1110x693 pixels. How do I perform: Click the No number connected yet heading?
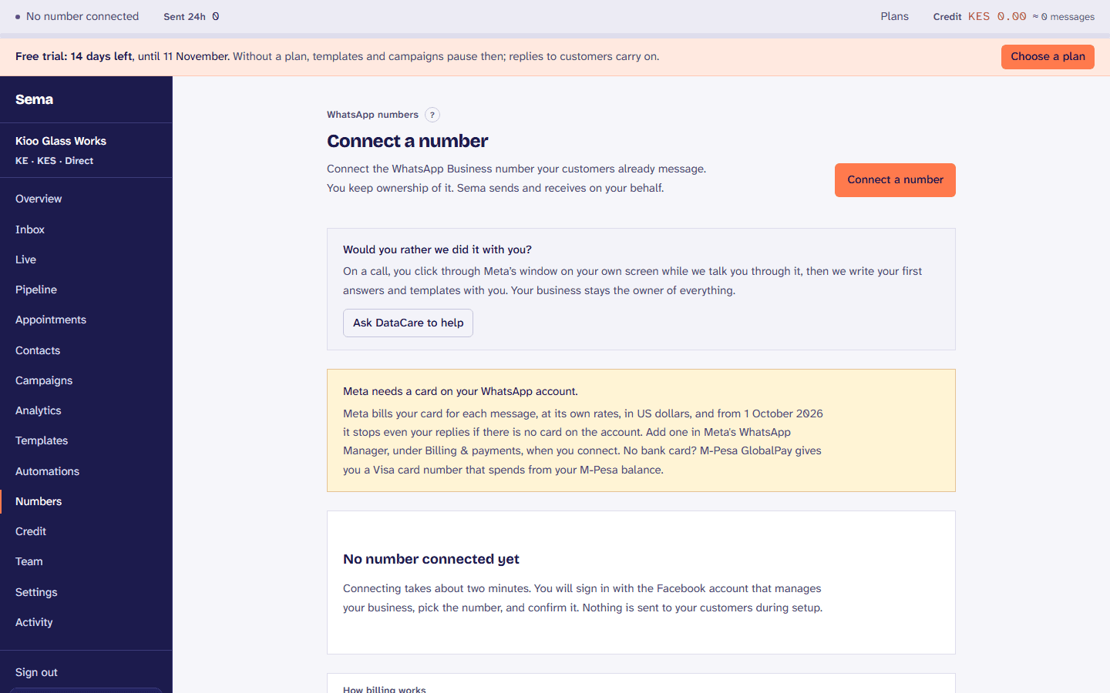click(x=431, y=559)
